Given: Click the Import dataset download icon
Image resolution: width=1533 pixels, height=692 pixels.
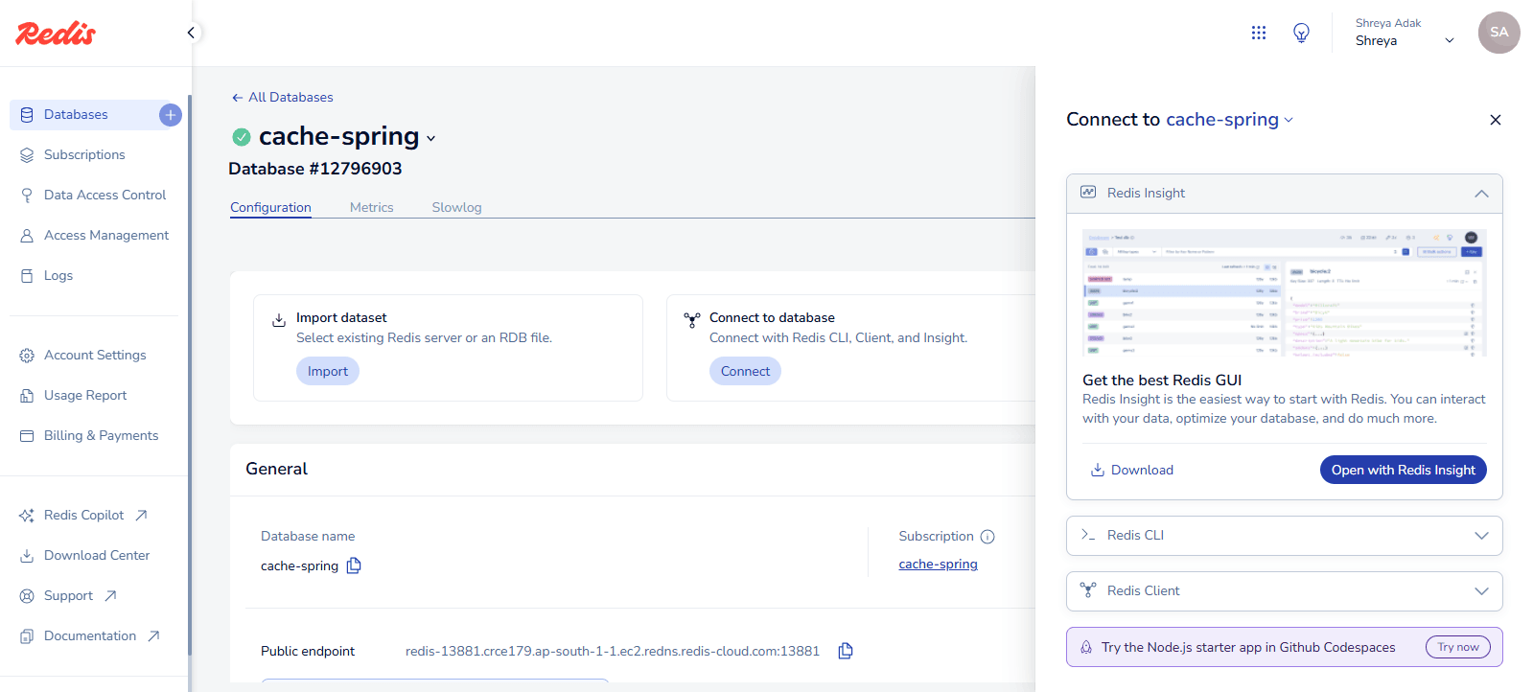Looking at the screenshot, I should click(x=279, y=320).
